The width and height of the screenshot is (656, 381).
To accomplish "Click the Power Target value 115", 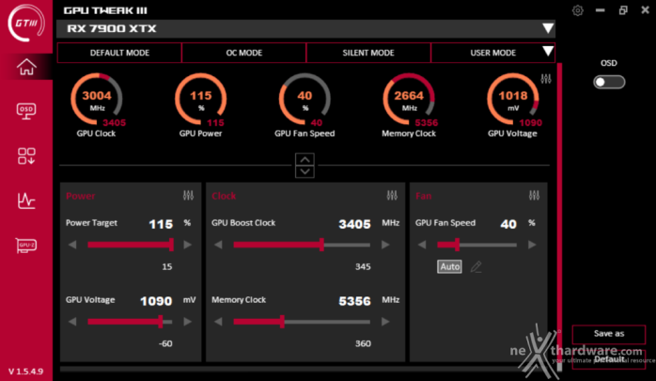I will (161, 224).
